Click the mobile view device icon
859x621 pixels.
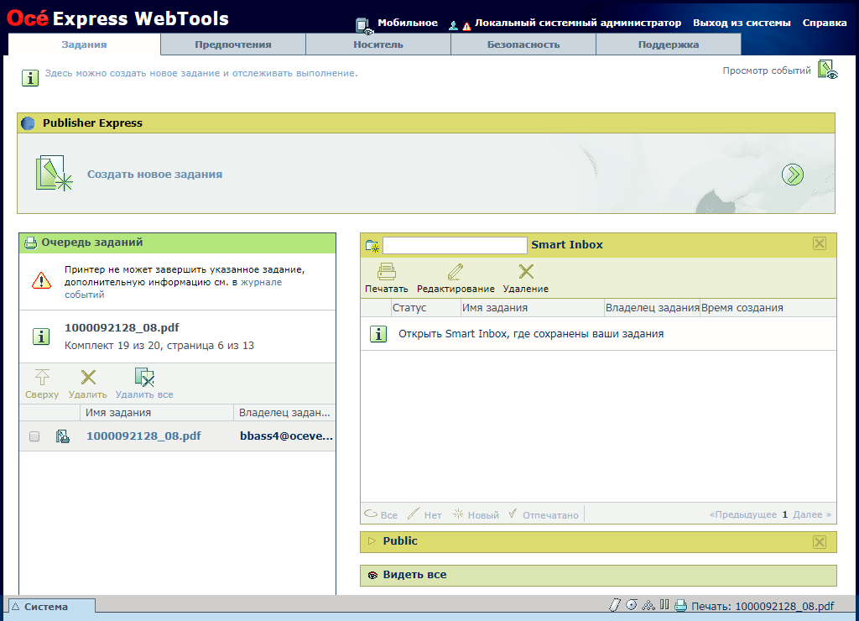(363, 25)
